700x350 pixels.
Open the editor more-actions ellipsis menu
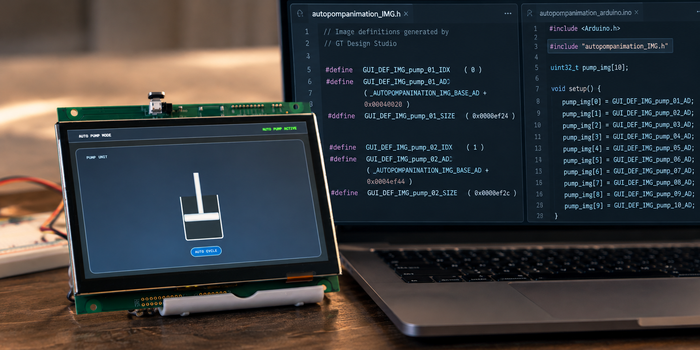(x=508, y=13)
